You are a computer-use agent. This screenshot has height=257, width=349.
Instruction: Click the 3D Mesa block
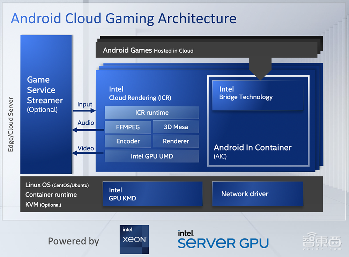(x=176, y=127)
